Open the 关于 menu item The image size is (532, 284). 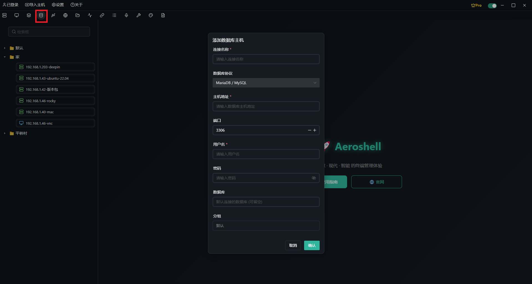(x=76, y=5)
